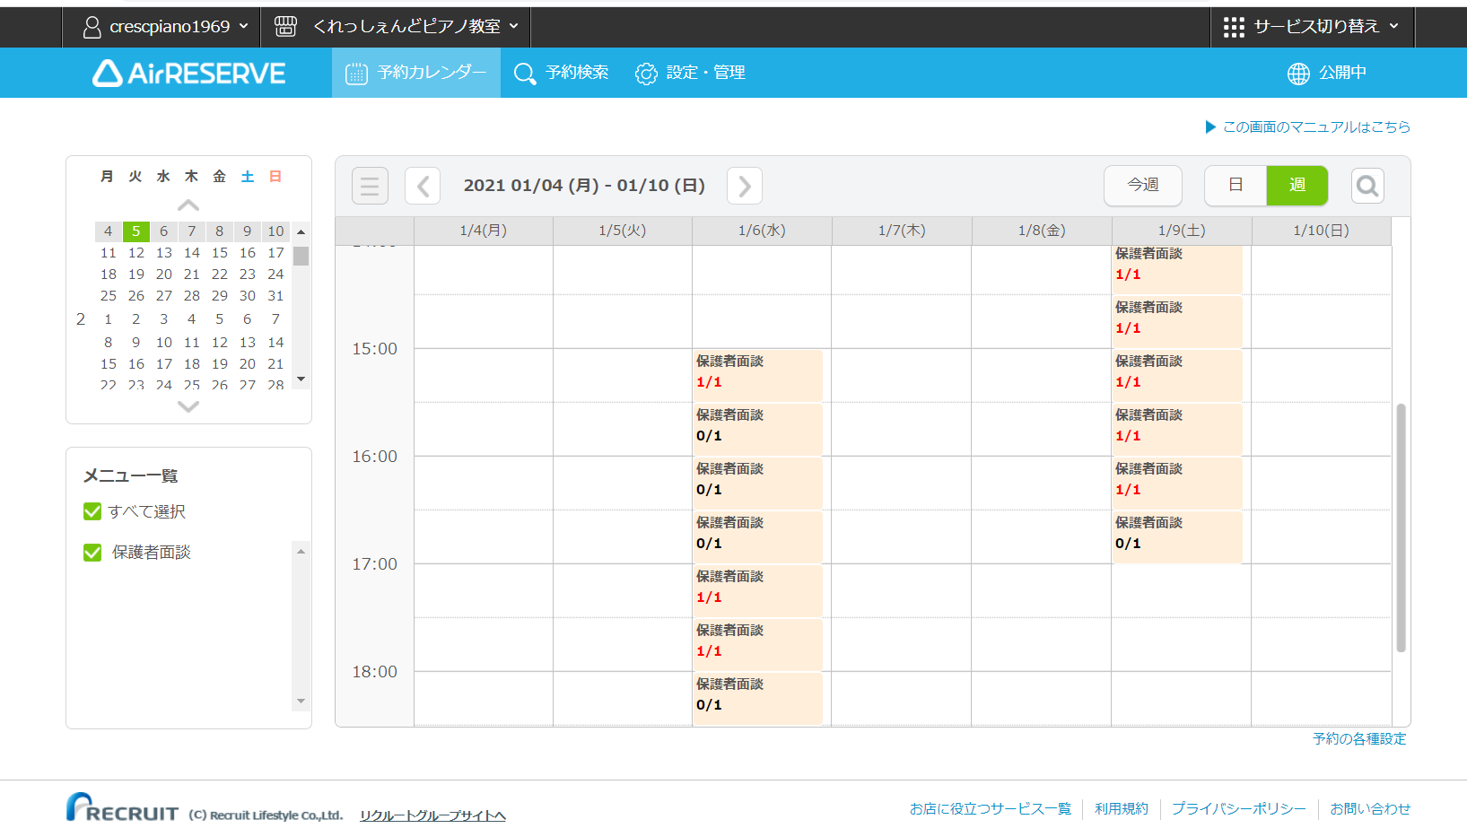This screenshot has height=837, width=1467.
Task: Click the AirRESERVE logo
Action: click(189, 73)
